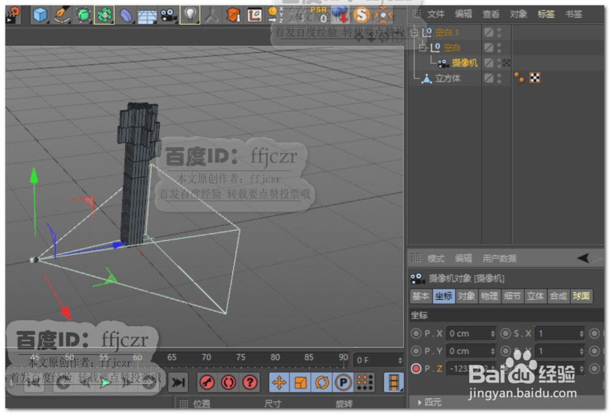Open the 编辑 menu in Object Manager
Viewport: 610px width, 414px height.
[x=464, y=15]
